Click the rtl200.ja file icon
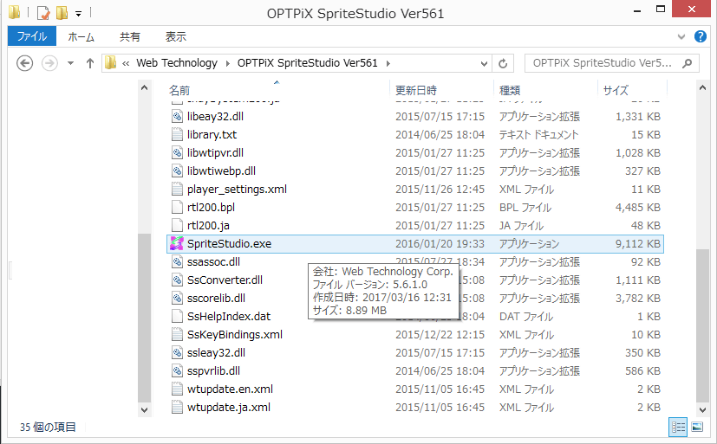 point(177,225)
